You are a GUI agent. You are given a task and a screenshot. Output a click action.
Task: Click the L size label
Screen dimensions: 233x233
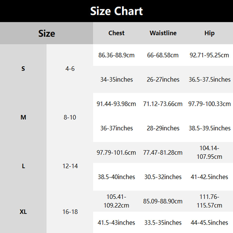click(23, 166)
